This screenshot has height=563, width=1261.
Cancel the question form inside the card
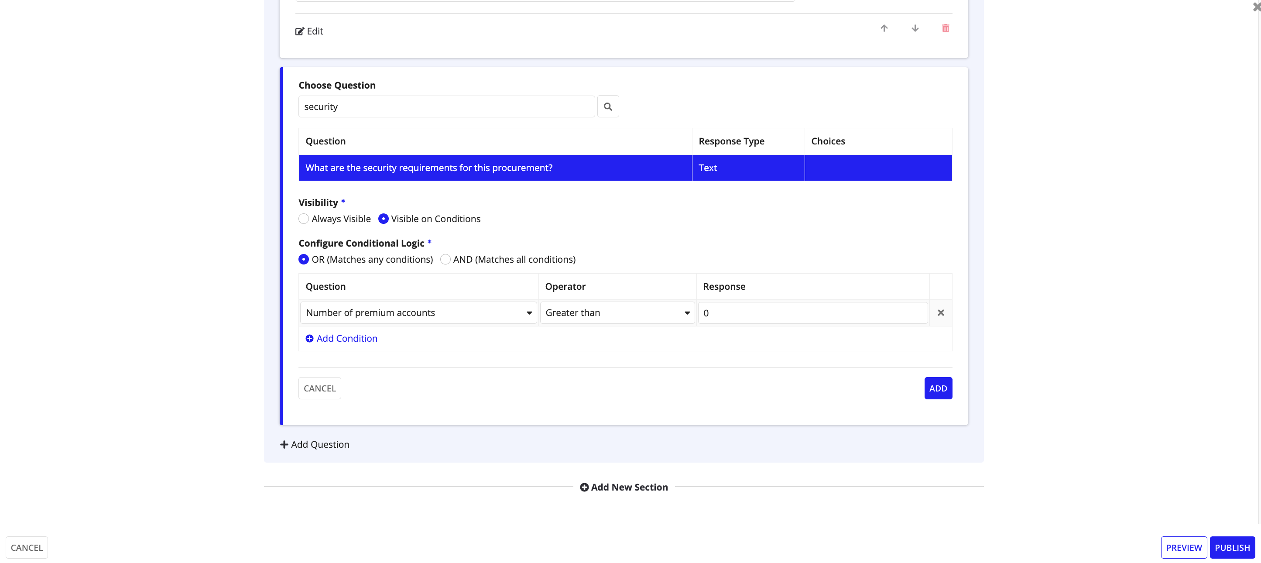(x=320, y=388)
